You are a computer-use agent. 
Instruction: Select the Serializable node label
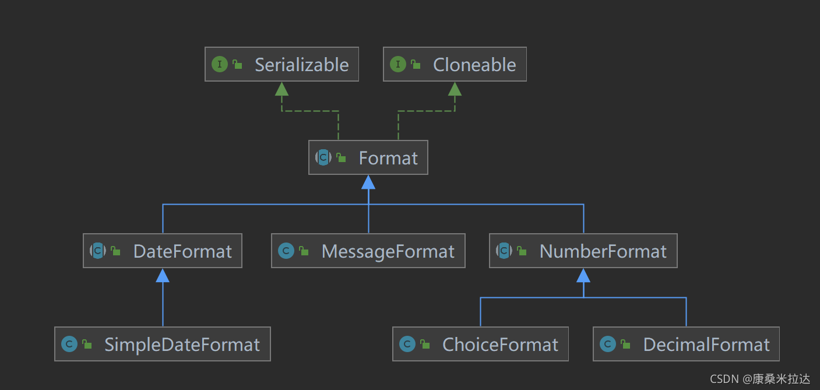(301, 65)
